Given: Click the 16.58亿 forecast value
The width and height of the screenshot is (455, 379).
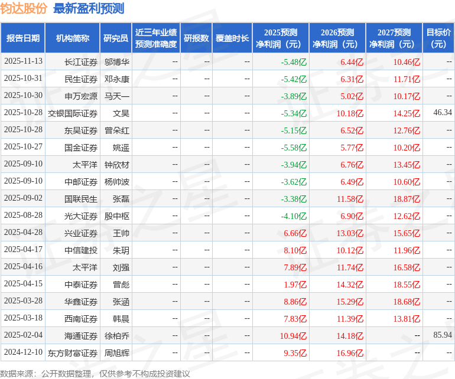Looking at the screenshot, I should (x=407, y=267).
